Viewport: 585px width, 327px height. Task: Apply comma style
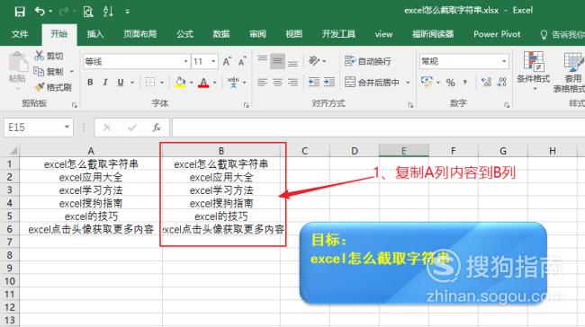point(465,83)
